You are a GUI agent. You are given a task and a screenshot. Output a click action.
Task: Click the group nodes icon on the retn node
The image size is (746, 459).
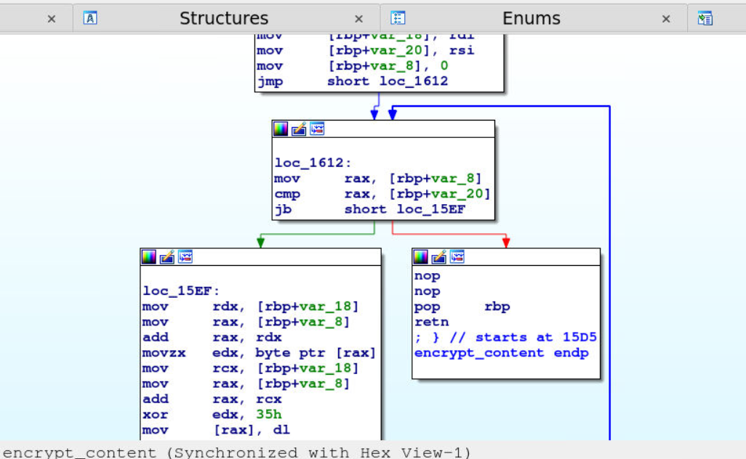point(457,257)
